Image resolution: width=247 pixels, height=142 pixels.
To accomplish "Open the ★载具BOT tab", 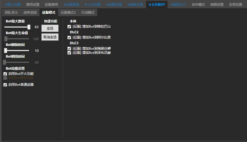I will (178, 5).
